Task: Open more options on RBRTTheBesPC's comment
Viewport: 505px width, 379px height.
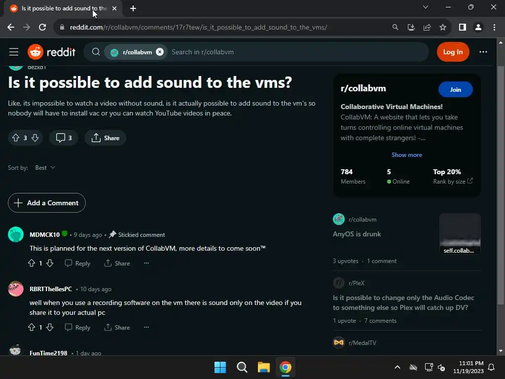Action: (x=146, y=327)
